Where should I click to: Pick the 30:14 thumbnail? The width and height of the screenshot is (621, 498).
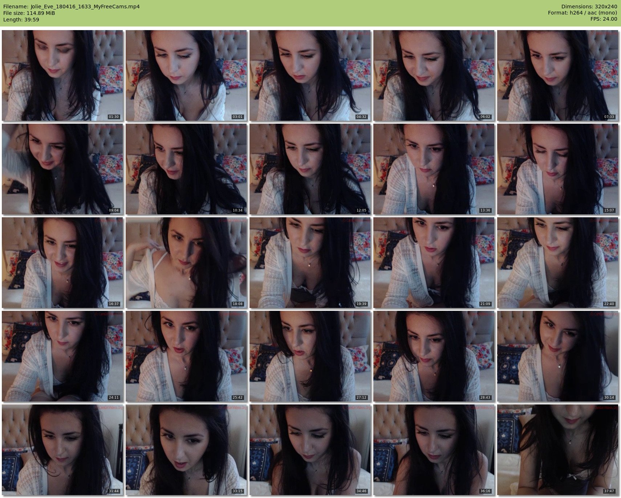click(558, 356)
